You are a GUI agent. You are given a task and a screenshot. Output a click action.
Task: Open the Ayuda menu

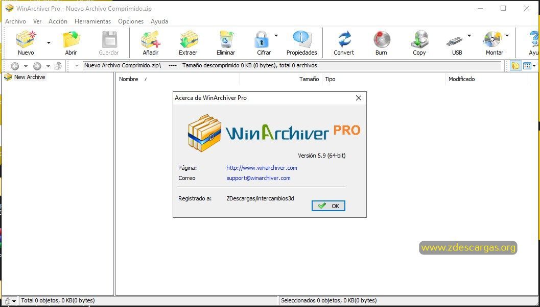159,21
